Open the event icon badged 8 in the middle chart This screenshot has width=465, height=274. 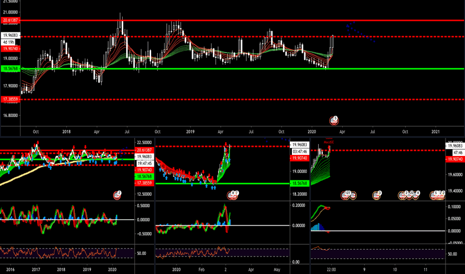coord(231,195)
